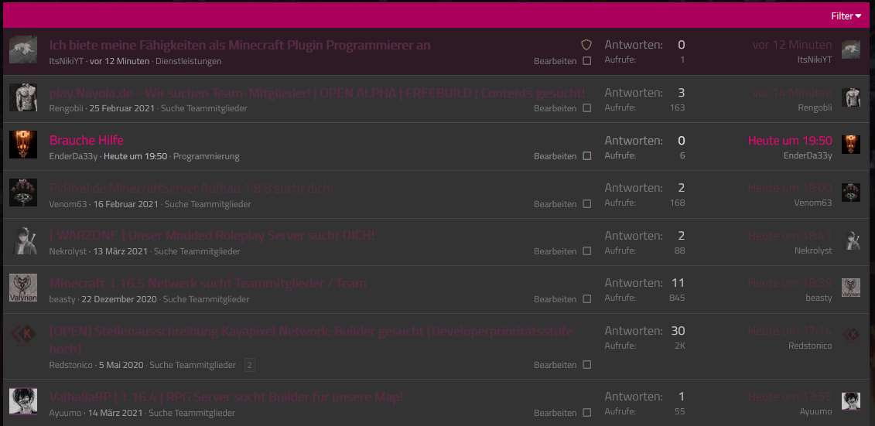Screen dimensions: 875x426
Task: Jump to latest post 'Heute um 17:14'
Action: 790,331
